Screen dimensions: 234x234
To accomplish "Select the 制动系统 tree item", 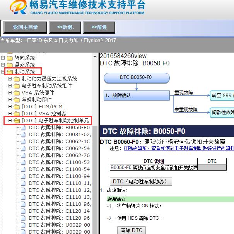I will (25, 72).
